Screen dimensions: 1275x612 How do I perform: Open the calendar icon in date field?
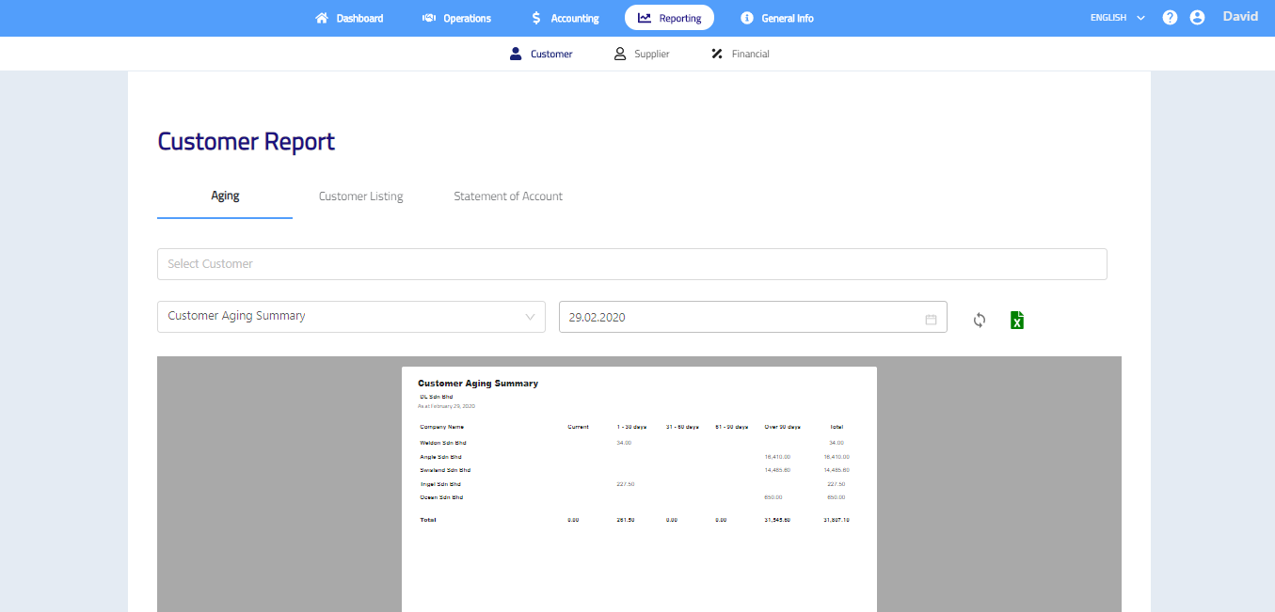[x=931, y=319]
